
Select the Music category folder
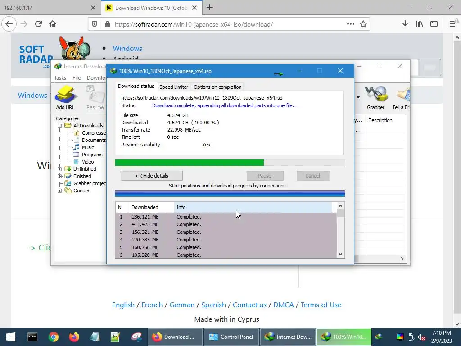pos(88,147)
